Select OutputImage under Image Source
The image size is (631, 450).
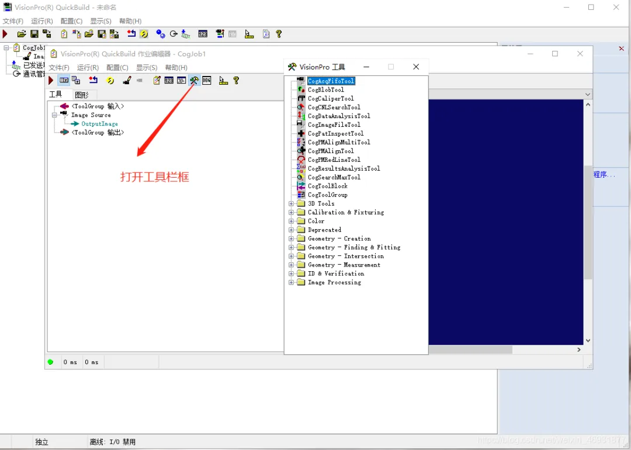tap(99, 124)
